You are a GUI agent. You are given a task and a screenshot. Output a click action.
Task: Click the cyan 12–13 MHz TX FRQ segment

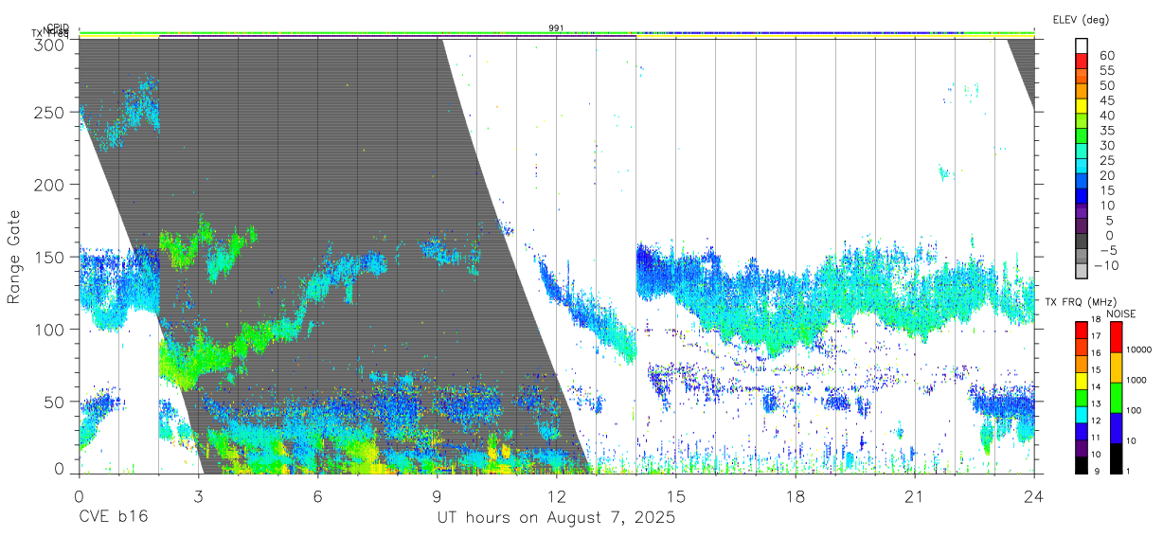pos(1081,413)
